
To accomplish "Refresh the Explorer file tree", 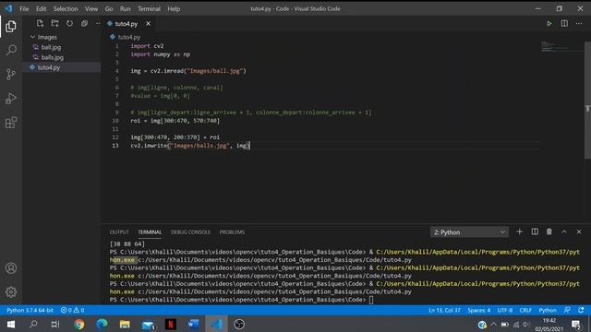I will (x=70, y=23).
